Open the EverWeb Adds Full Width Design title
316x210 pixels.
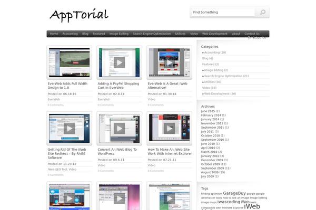(x=67, y=86)
